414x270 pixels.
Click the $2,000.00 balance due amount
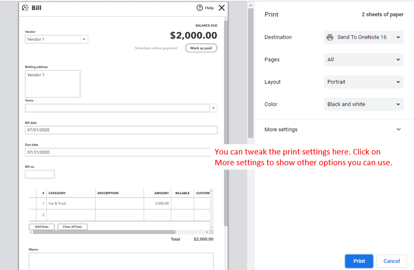(194, 35)
